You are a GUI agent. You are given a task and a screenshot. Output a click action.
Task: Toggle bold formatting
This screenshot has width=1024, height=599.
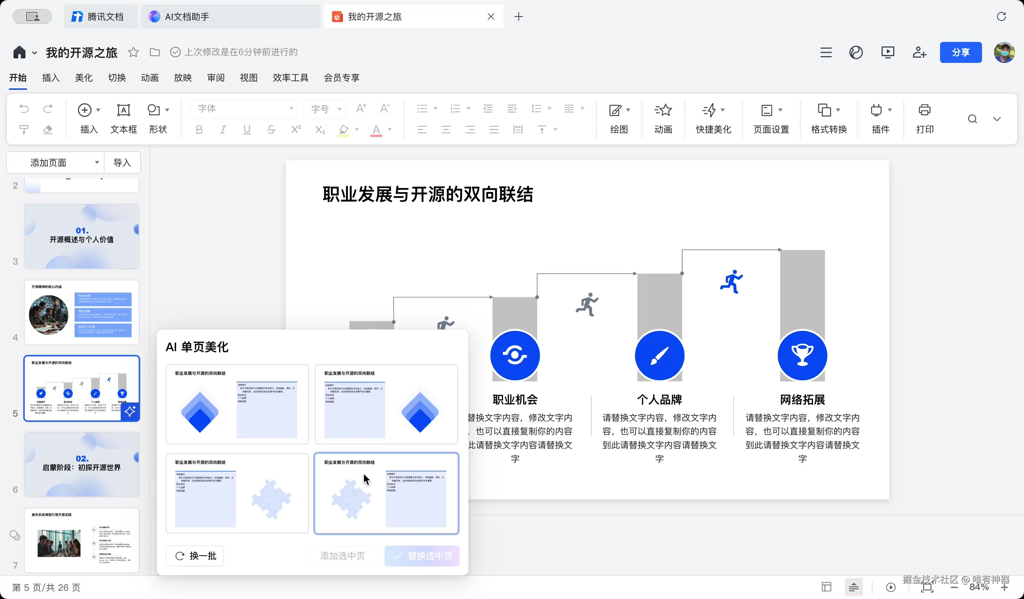tap(199, 130)
